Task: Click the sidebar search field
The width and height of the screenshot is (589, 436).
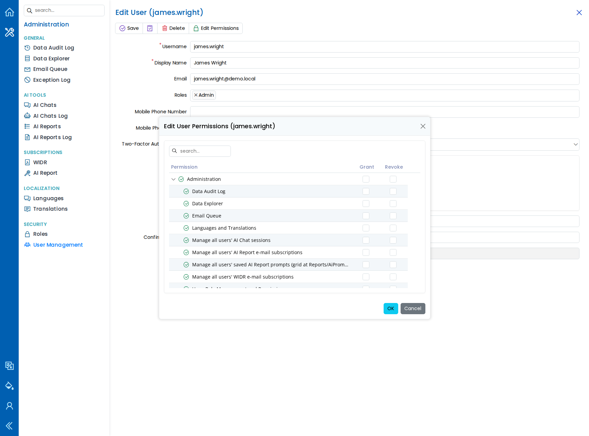Action: coord(64,11)
